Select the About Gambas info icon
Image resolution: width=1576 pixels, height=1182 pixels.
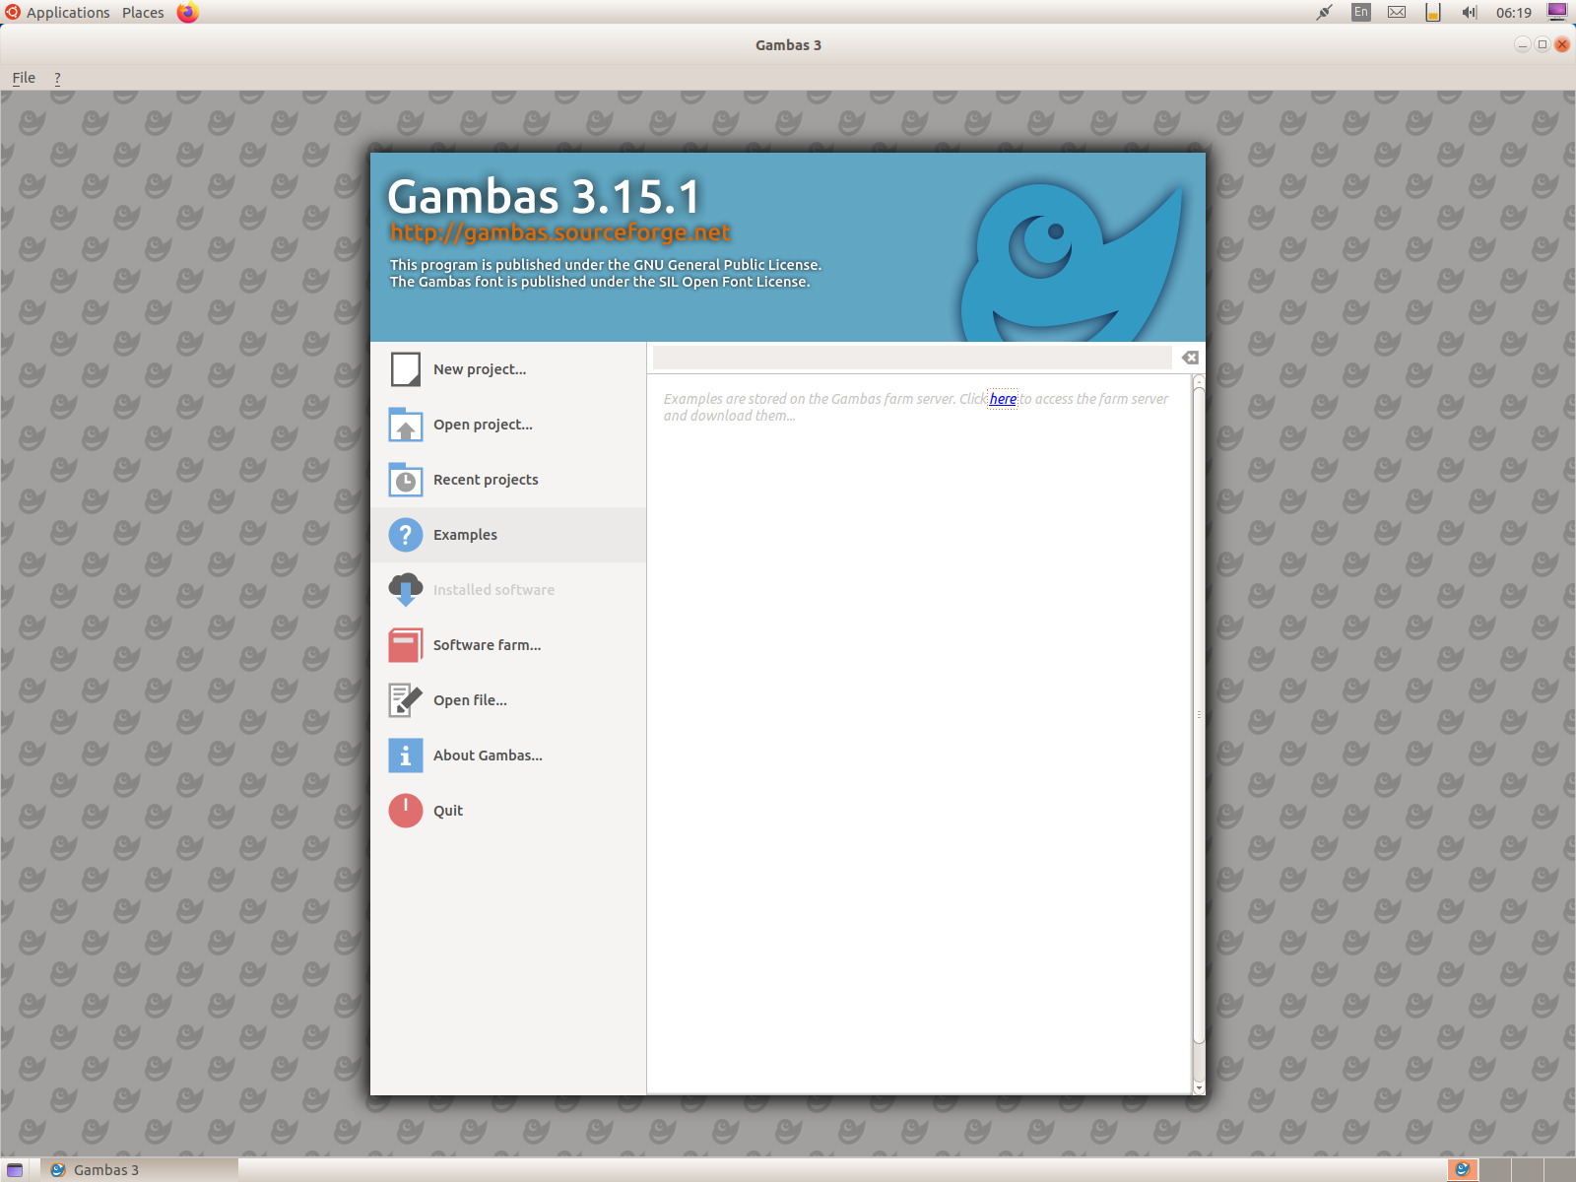(405, 755)
